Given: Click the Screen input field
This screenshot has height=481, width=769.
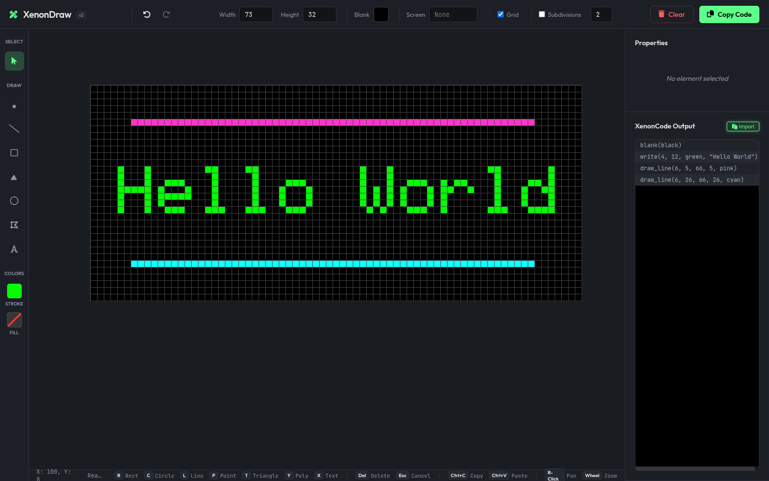Looking at the screenshot, I should click(x=453, y=14).
